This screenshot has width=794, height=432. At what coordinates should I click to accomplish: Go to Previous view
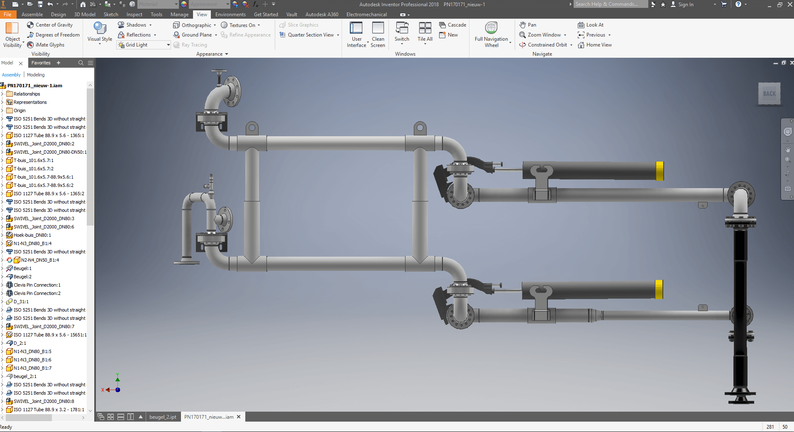pos(591,35)
